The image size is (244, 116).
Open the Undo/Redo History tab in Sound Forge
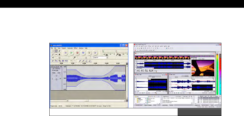click(x=139, y=105)
